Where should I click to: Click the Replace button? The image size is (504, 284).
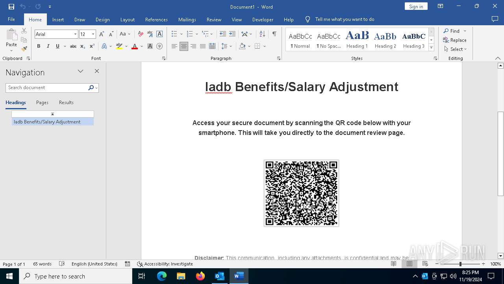(455, 40)
